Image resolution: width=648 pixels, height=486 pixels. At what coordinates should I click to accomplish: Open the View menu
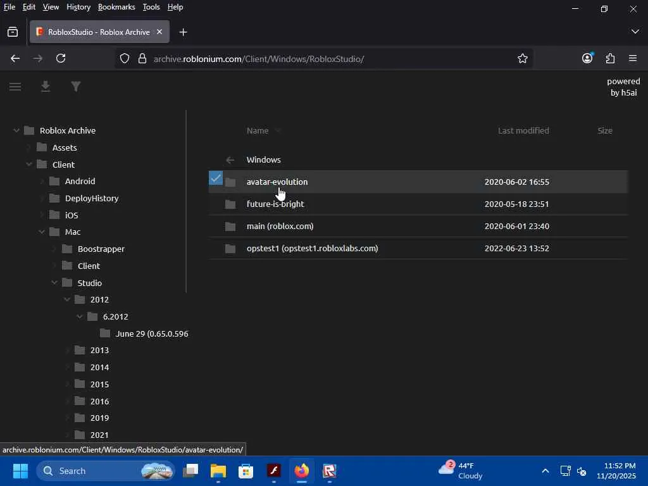tap(51, 7)
